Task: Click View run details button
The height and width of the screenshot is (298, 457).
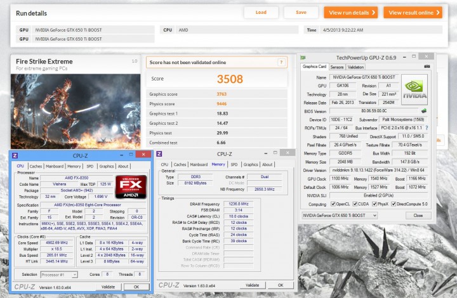Action: (x=351, y=13)
